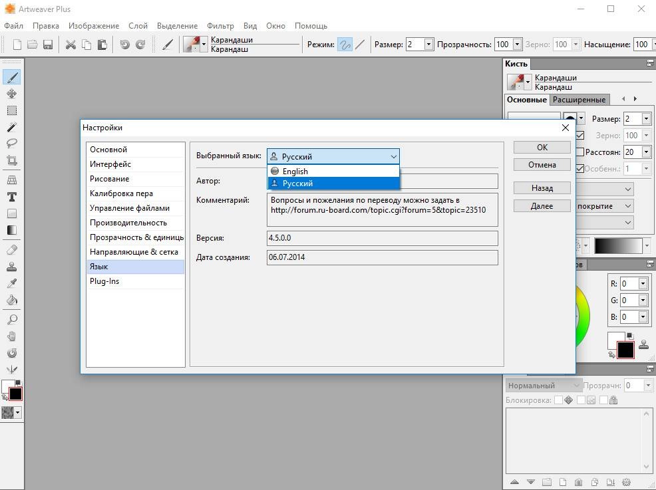Click the layer settings gear icon
The image size is (656, 490).
(x=626, y=482)
